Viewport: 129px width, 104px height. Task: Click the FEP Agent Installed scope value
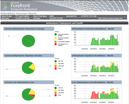click(x=22, y=16)
